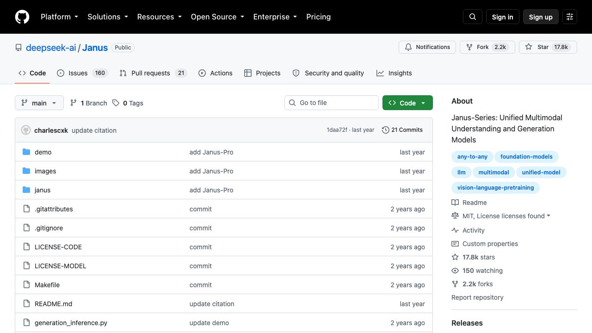Screen dimensions: 592x333
Task: Open the search magnifier button
Action: click(473, 17)
